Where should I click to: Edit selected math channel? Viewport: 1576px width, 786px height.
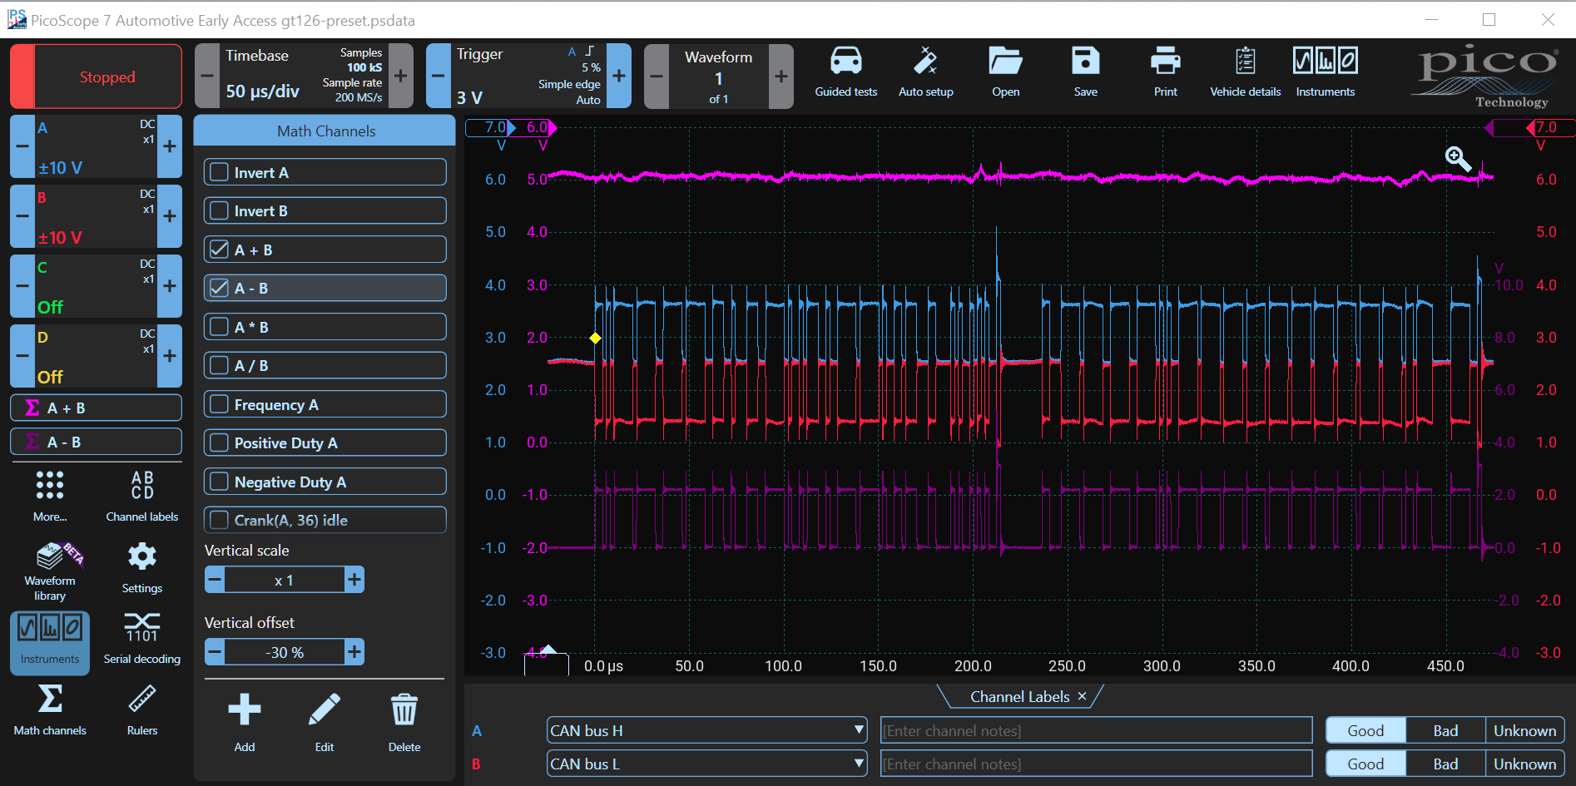point(325,722)
